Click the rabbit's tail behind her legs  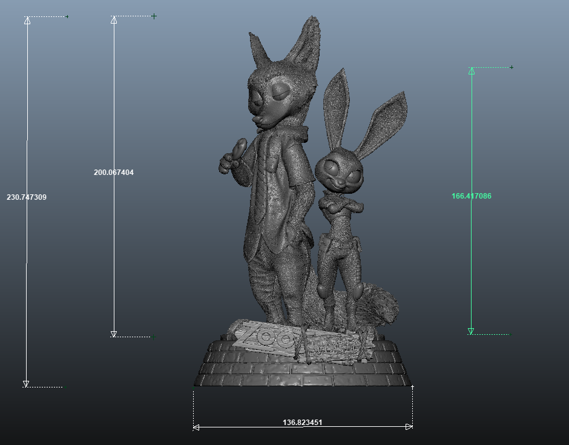tap(378, 303)
